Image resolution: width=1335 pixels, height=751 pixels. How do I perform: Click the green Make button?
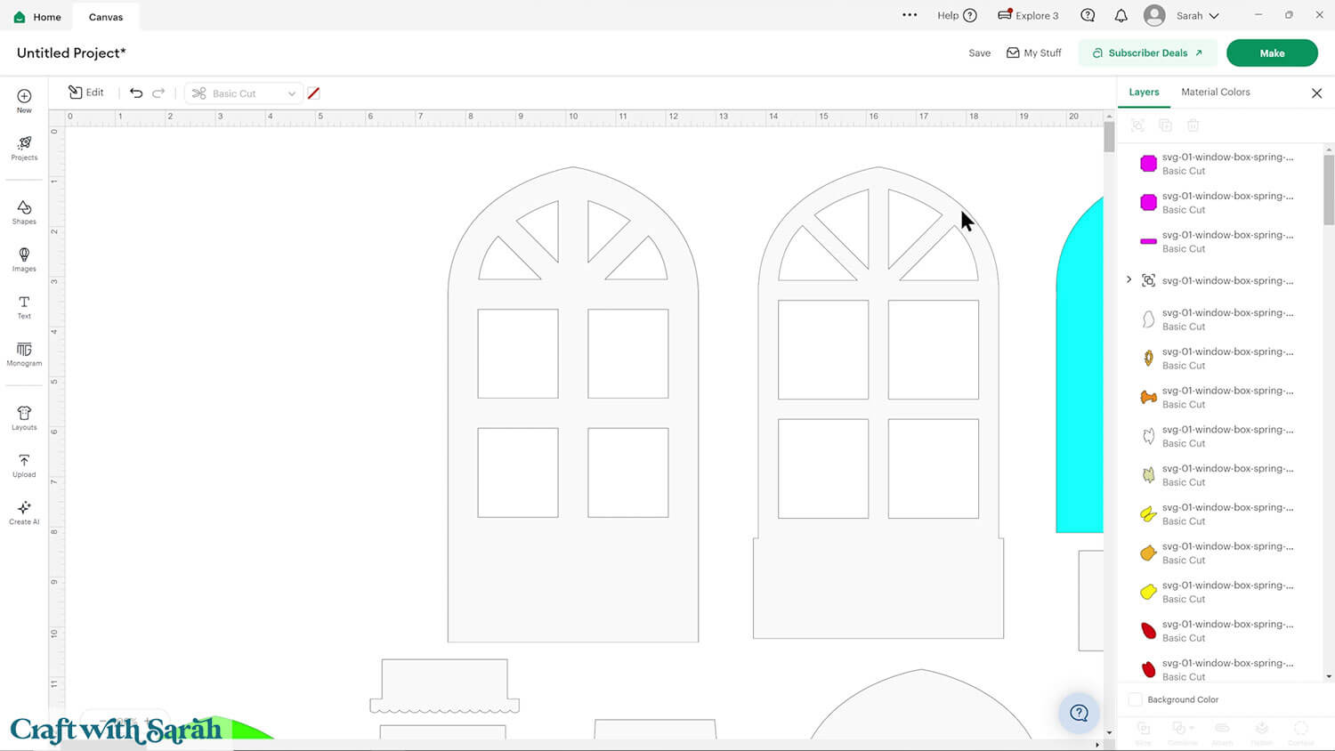point(1271,53)
